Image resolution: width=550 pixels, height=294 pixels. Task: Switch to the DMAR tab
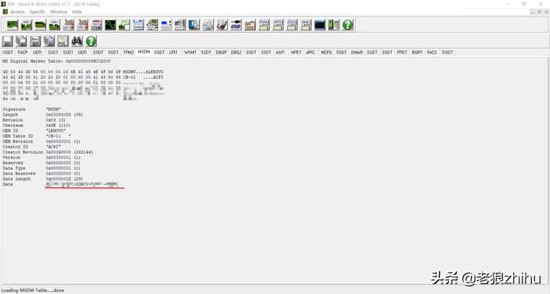(x=357, y=53)
